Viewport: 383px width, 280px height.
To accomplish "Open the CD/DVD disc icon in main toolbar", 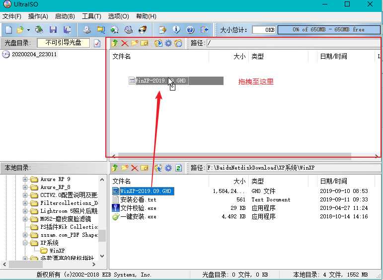I will click(39, 30).
